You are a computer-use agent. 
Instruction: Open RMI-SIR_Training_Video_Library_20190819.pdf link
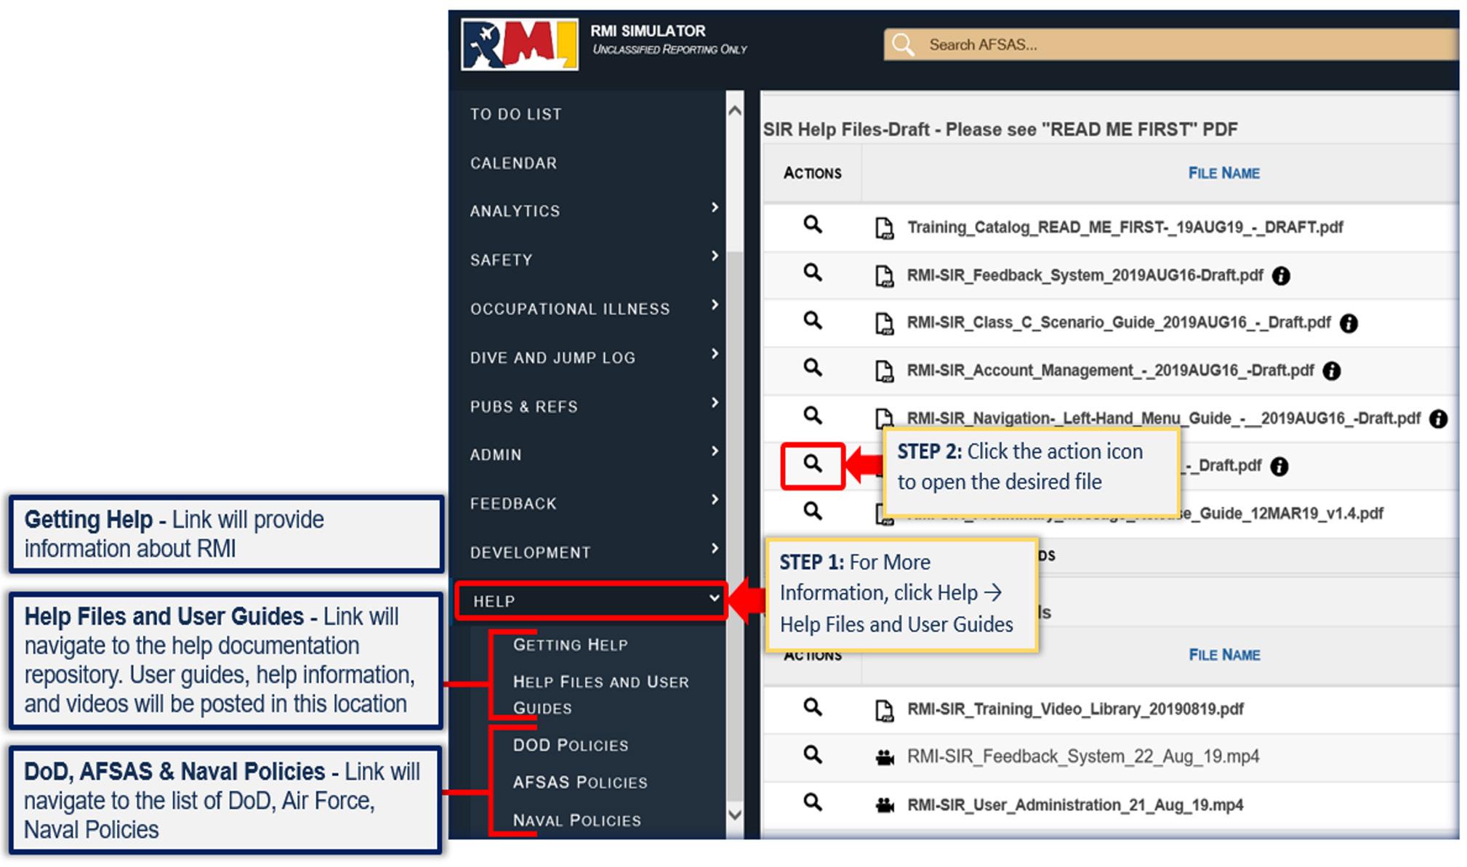click(1075, 709)
